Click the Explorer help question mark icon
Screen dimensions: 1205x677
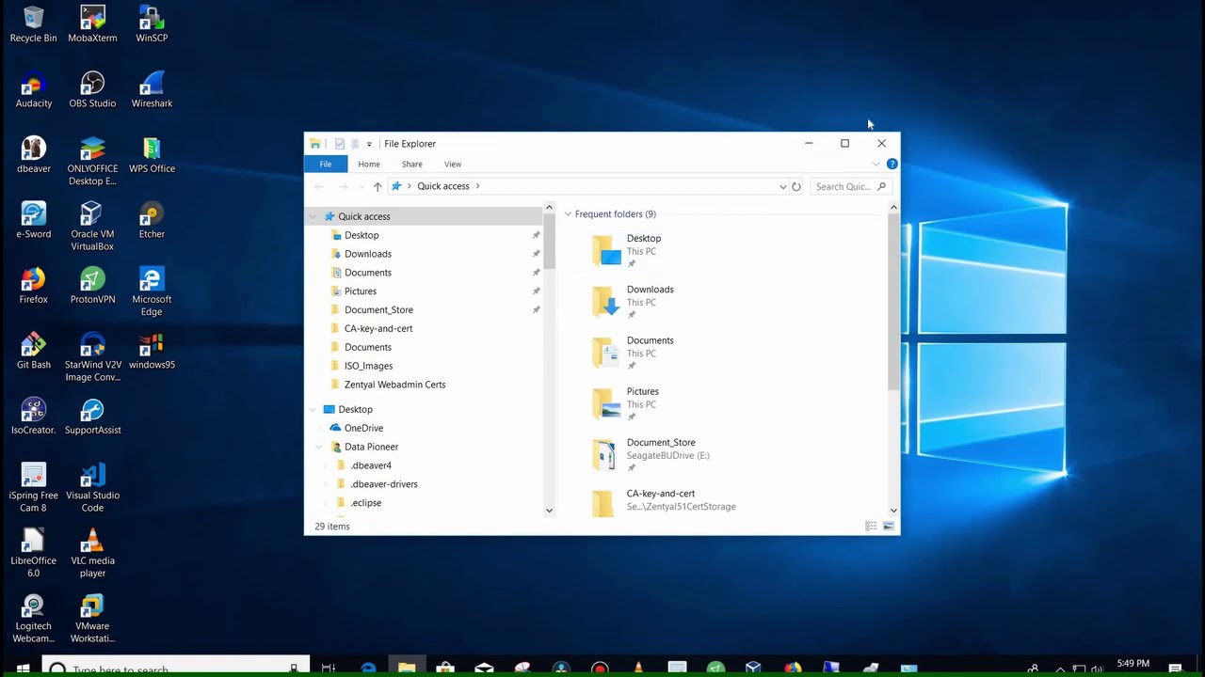892,164
